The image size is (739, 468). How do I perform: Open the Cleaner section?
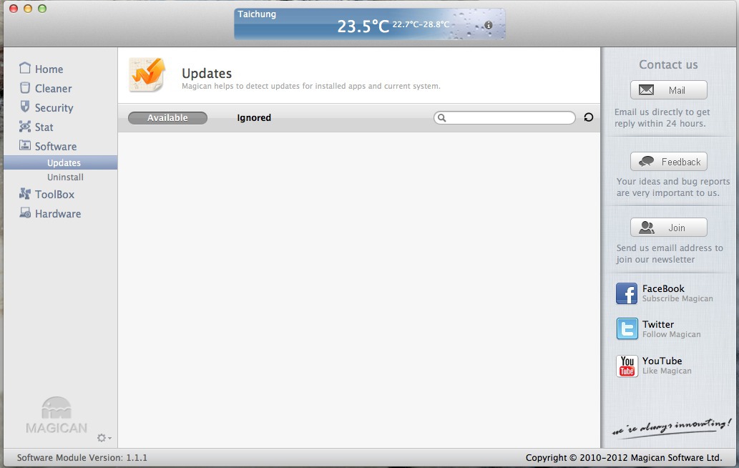point(45,88)
